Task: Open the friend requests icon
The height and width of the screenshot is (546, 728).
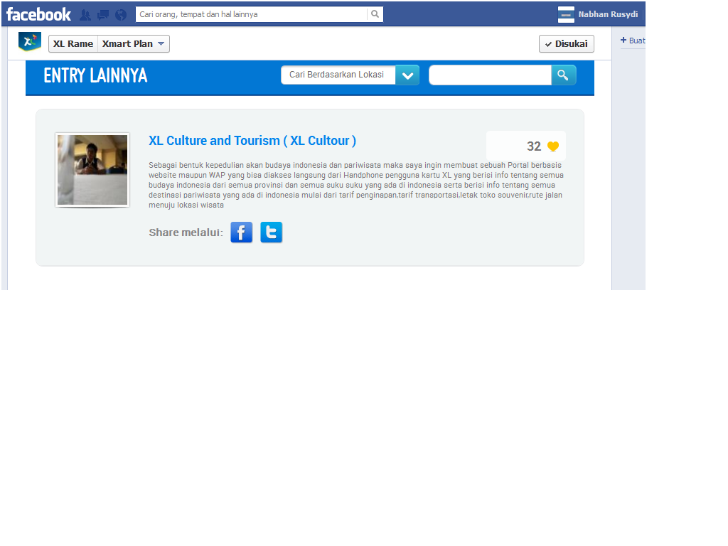Action: 85,15
